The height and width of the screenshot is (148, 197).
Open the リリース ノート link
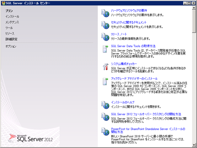click(x=119, y=34)
